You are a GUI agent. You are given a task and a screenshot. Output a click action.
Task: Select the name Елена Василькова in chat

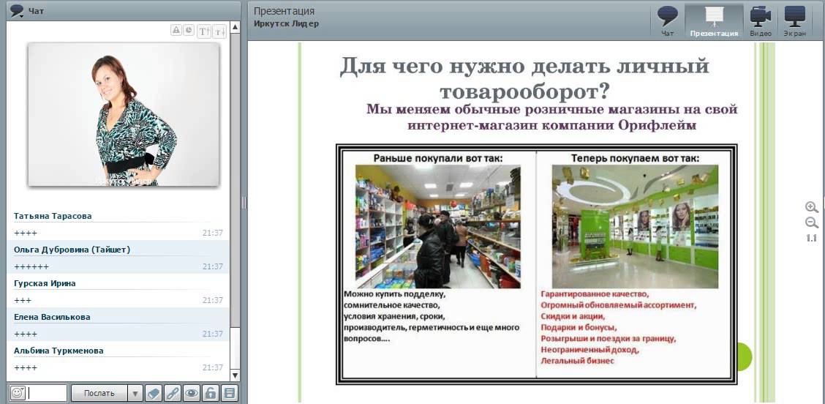(52, 317)
